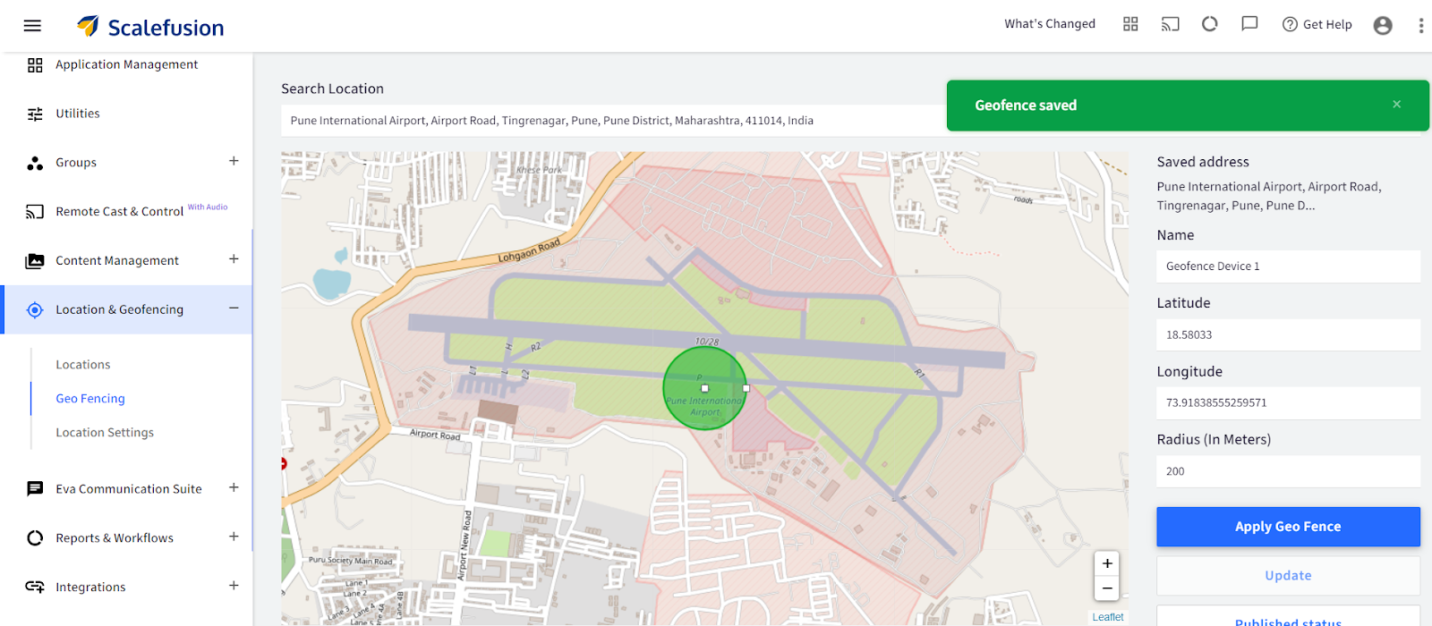Click the Remote Cast & Control icon
The height and width of the screenshot is (626, 1432).
(35, 212)
